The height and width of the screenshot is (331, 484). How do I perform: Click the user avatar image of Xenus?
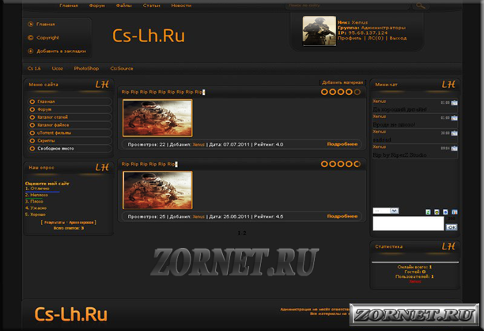pos(320,31)
